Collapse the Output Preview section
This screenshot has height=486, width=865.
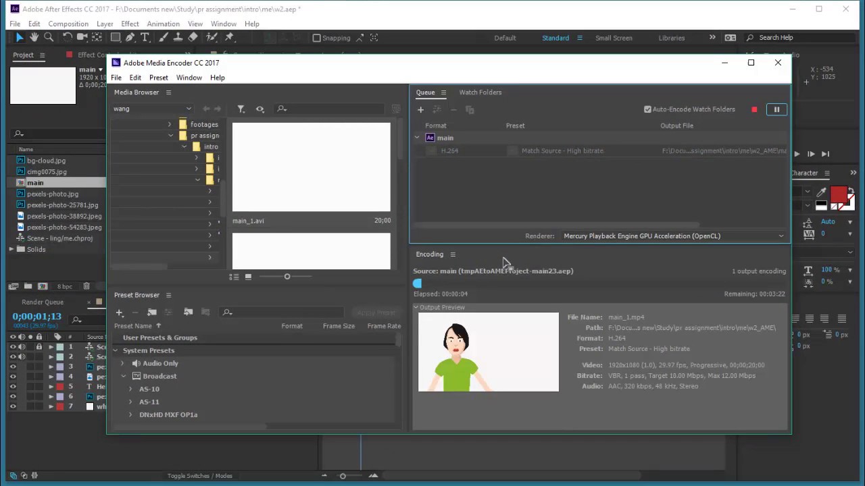pos(416,307)
